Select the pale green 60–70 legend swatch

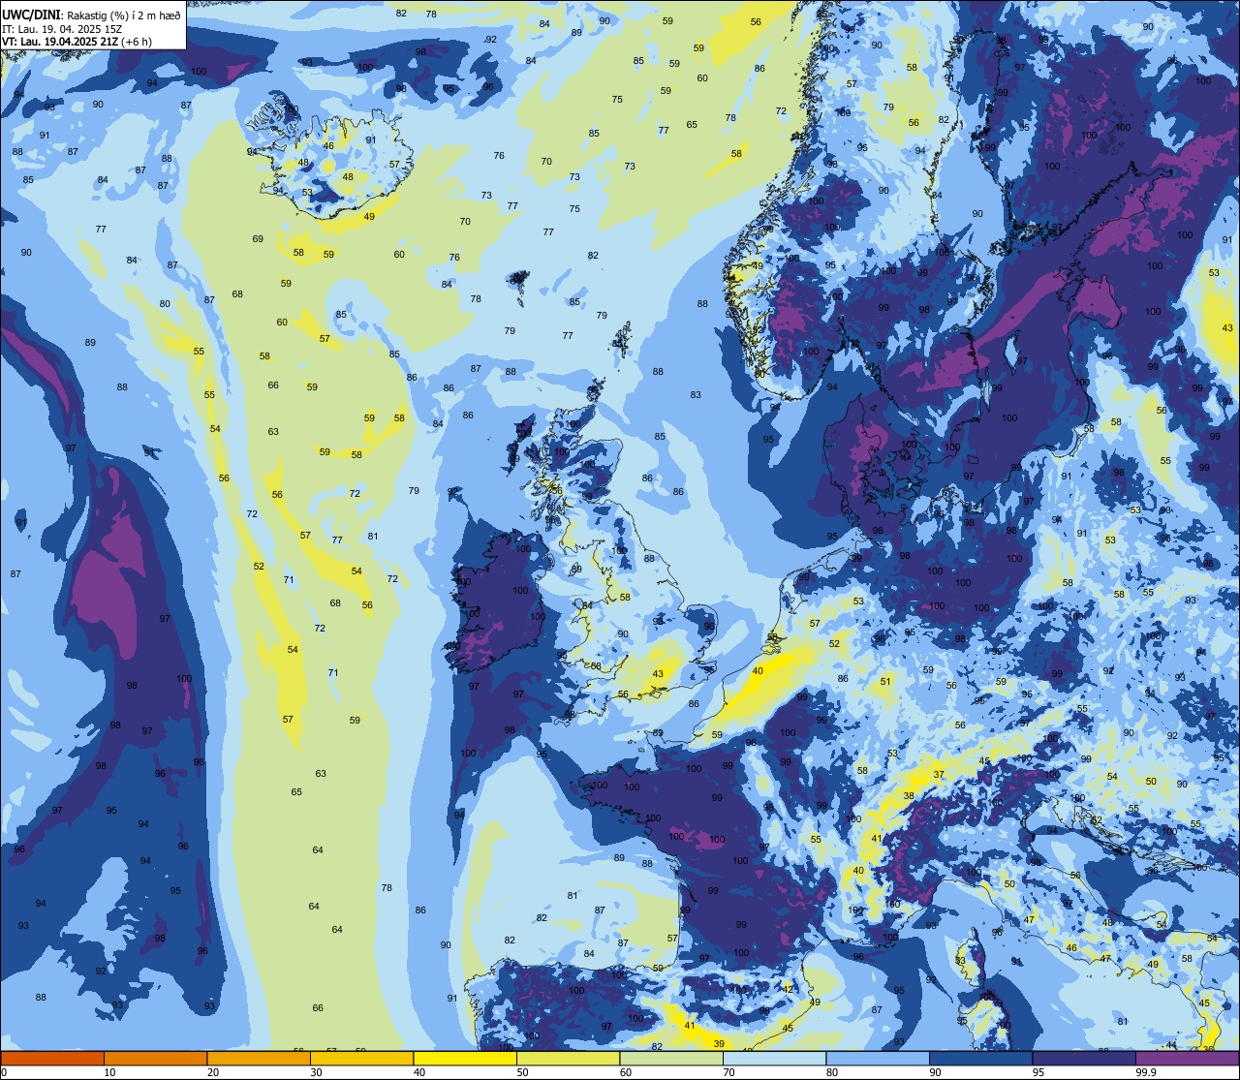pyautogui.click(x=671, y=1058)
